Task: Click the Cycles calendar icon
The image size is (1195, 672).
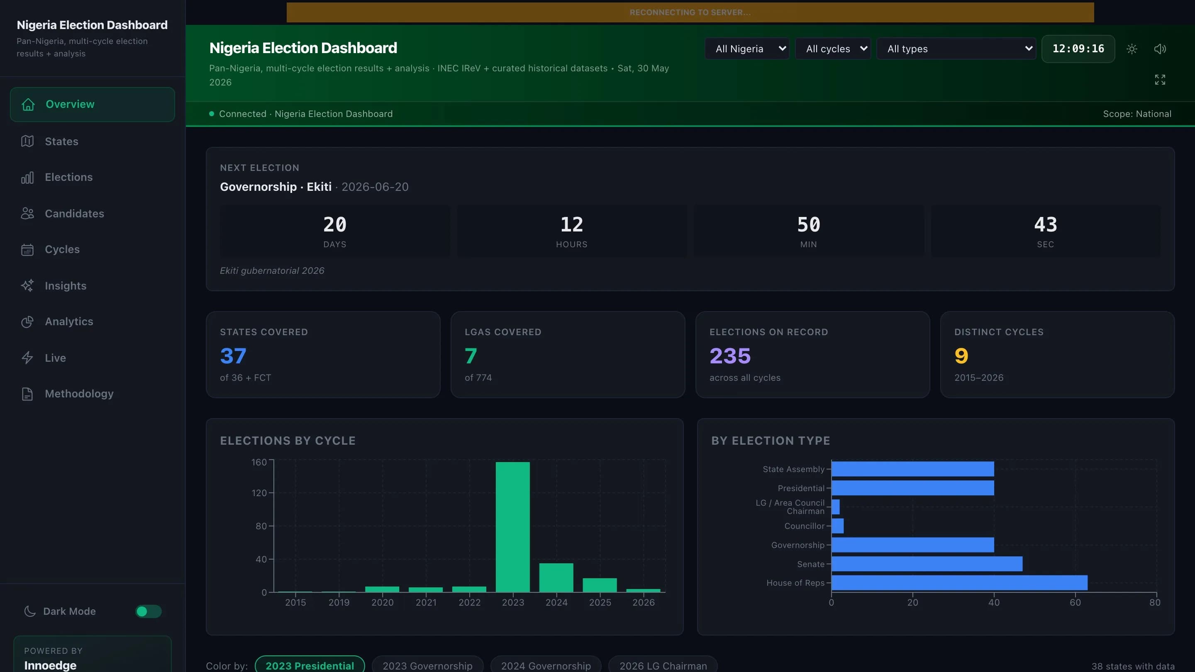Action: point(27,249)
